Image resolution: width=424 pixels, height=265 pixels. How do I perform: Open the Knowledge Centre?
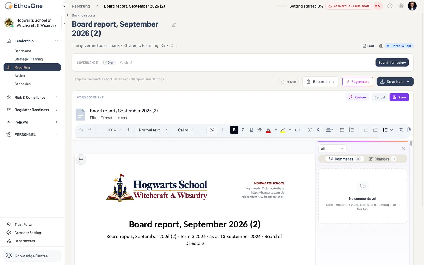click(32, 256)
